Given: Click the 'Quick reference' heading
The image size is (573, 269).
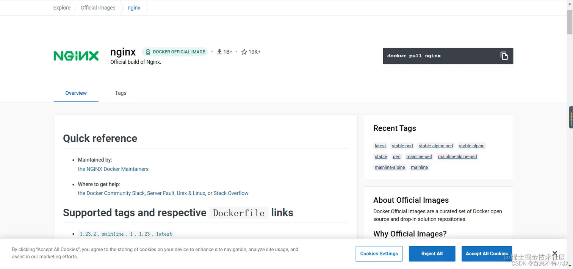Looking at the screenshot, I should [x=100, y=138].
